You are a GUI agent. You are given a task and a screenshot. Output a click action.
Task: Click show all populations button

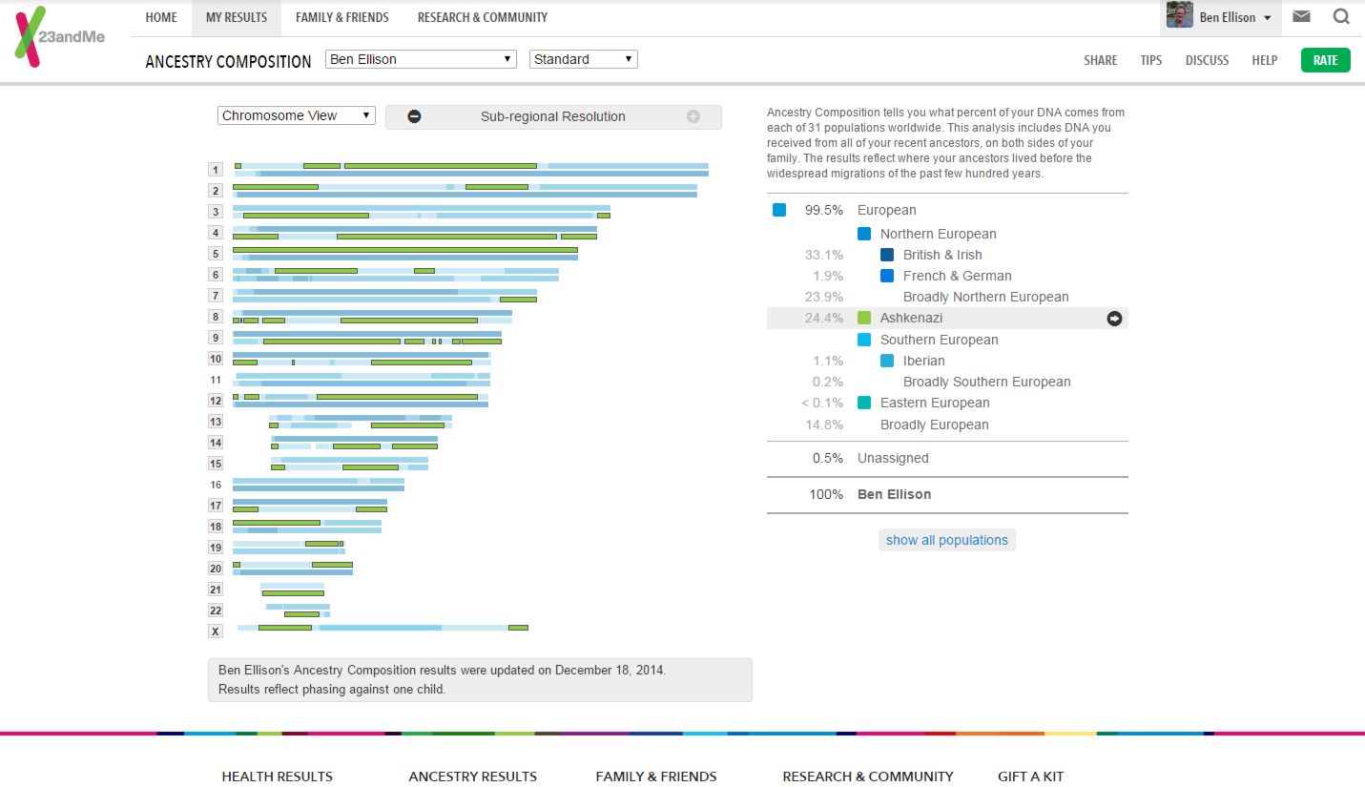pos(947,540)
